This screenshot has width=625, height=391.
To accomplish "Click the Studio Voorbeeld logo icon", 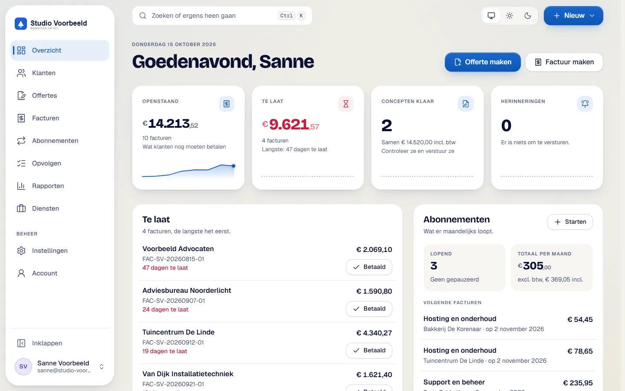I will pyautogui.click(x=21, y=23).
